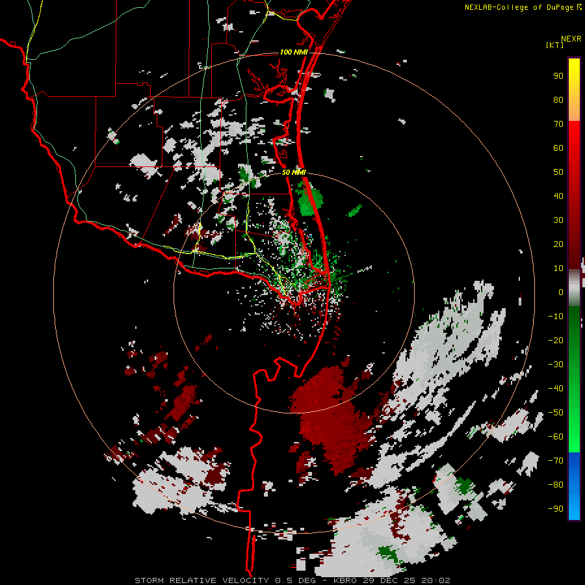Screen dimensions: 585x585
Task: Click the 50 knot scale label
Action: [x=558, y=172]
